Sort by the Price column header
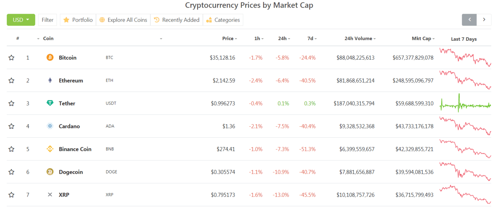The height and width of the screenshot is (207, 504). pos(229,38)
